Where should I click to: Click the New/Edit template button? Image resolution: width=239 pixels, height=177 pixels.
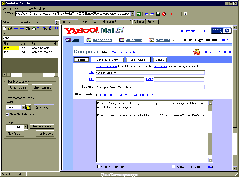pyautogui.click(x=15, y=134)
